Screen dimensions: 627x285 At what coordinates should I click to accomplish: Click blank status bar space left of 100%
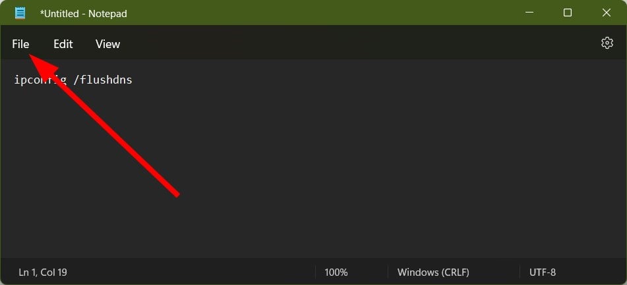click(x=192, y=272)
